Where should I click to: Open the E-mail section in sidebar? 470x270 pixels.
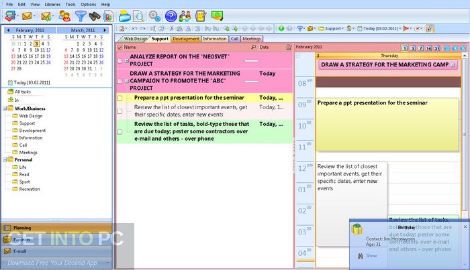57,251
